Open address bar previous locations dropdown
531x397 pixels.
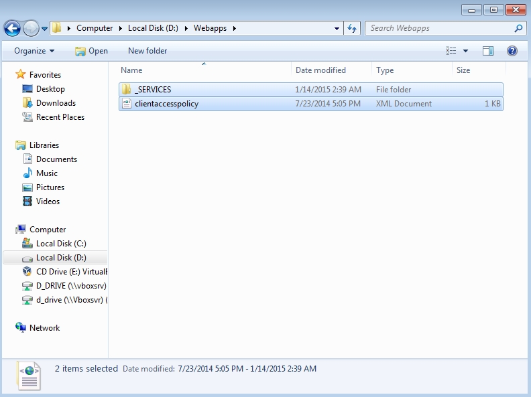(337, 28)
